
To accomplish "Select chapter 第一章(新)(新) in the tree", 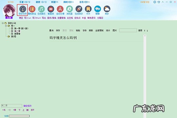I will point(21,29).
